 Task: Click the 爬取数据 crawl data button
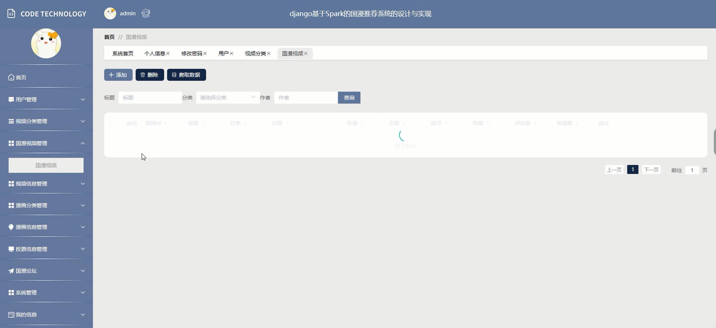(186, 75)
